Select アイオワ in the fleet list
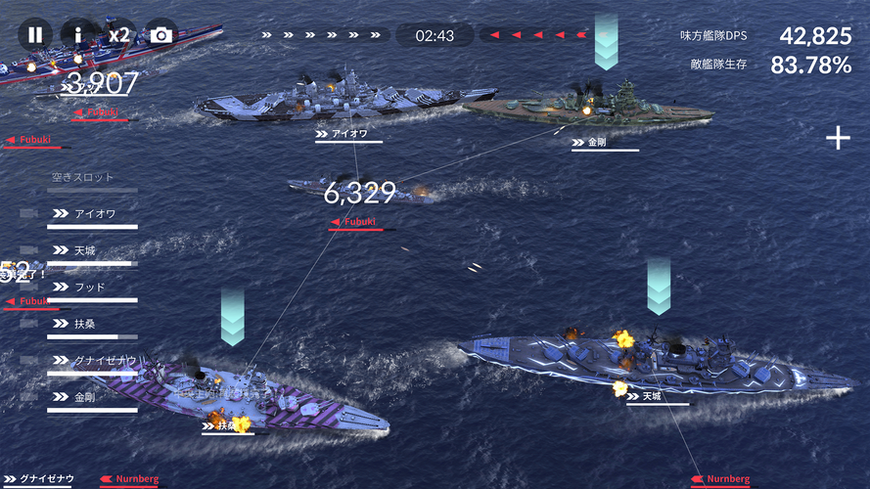870x489 pixels. point(92,218)
